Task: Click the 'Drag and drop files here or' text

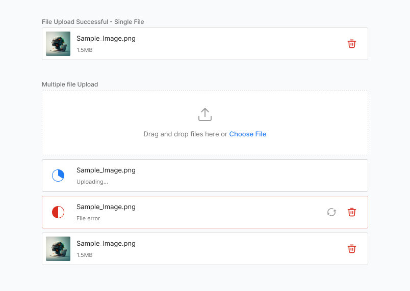Action: [185, 134]
